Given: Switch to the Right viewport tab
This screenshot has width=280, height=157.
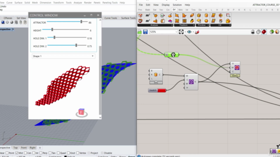Looking at the screenshot, I should click(x=32, y=147).
